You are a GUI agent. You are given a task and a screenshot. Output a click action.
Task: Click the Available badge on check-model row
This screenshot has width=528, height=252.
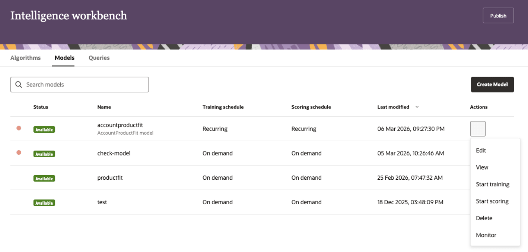[44, 154]
